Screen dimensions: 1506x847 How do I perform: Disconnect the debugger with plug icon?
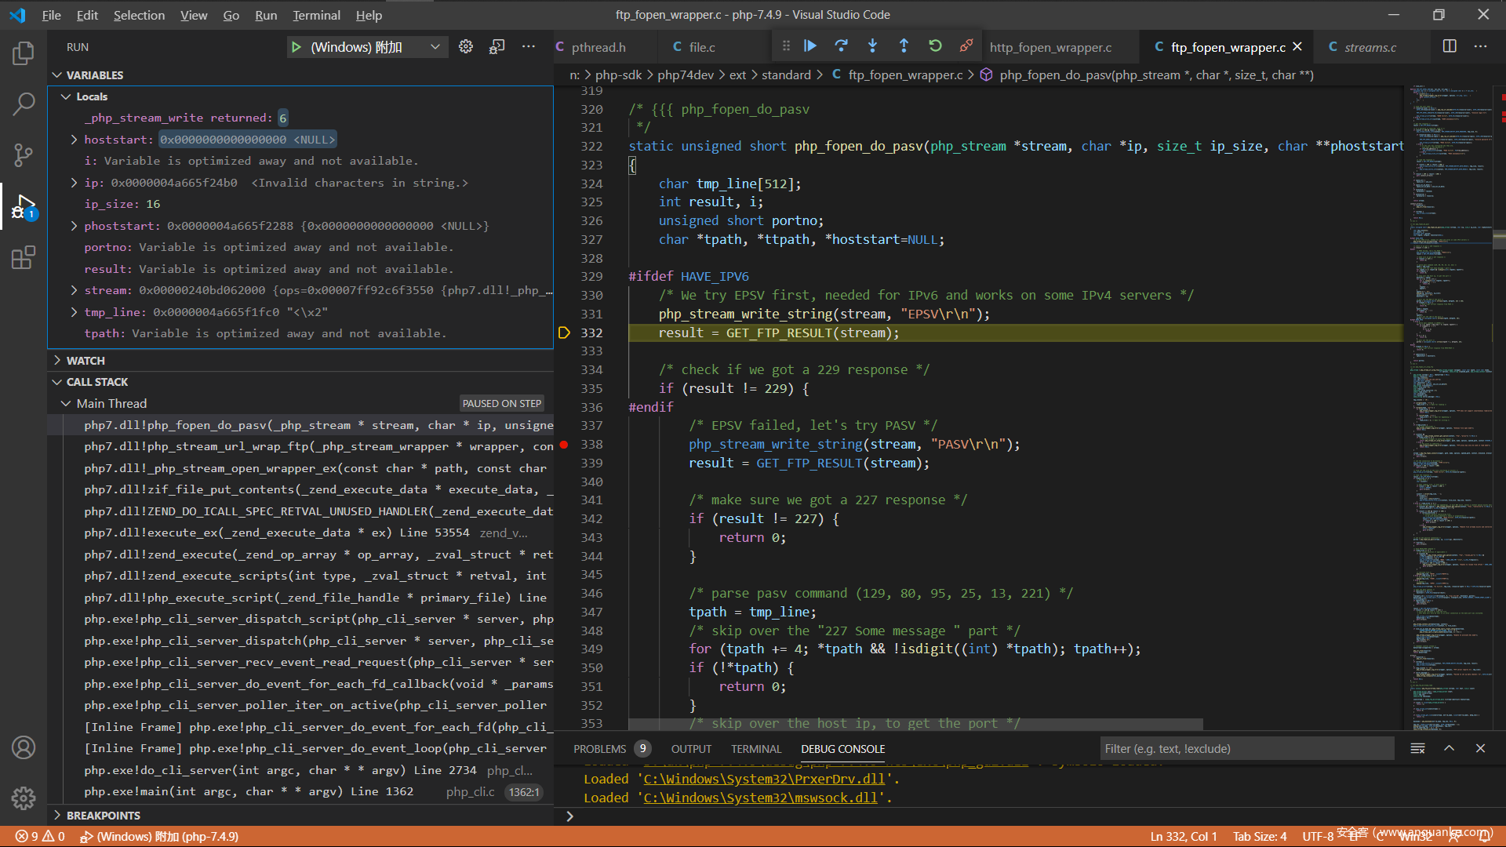point(966,46)
